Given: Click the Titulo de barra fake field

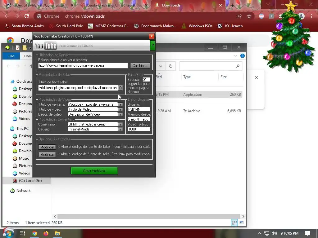Looking at the screenshot, I should (x=78, y=88).
